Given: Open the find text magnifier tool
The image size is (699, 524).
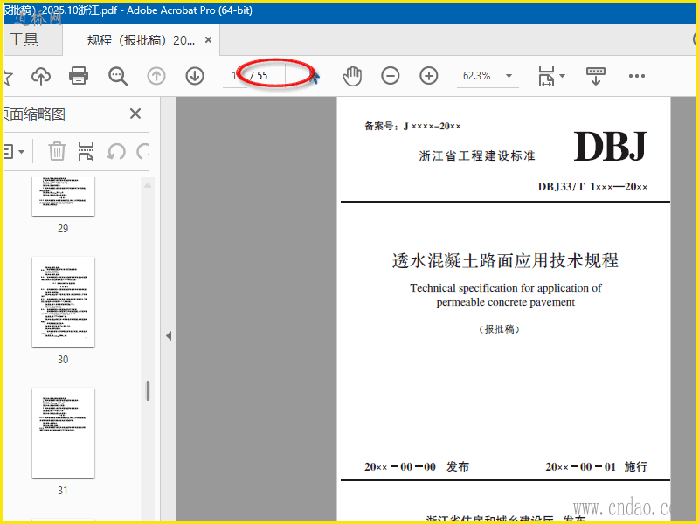Looking at the screenshot, I should [118, 76].
